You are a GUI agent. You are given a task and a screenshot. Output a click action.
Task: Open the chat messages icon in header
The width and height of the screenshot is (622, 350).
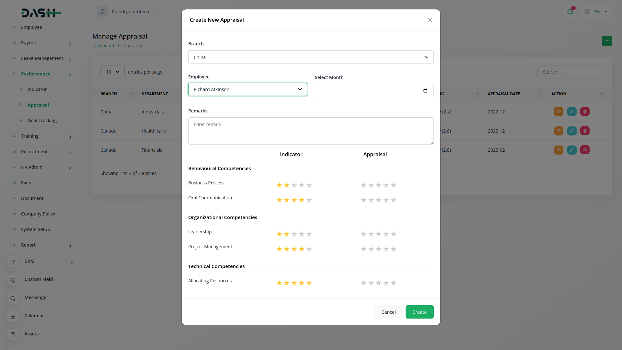click(570, 12)
